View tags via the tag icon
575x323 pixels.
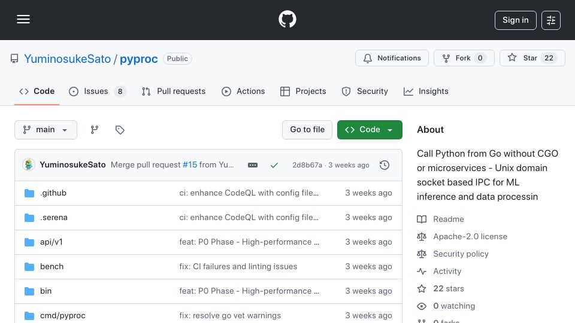point(120,130)
